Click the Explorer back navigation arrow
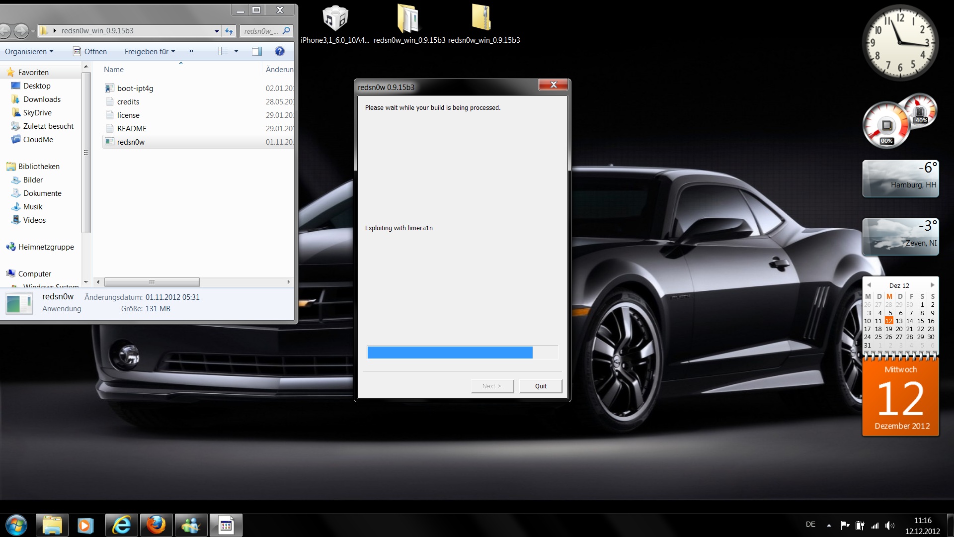 (5, 31)
